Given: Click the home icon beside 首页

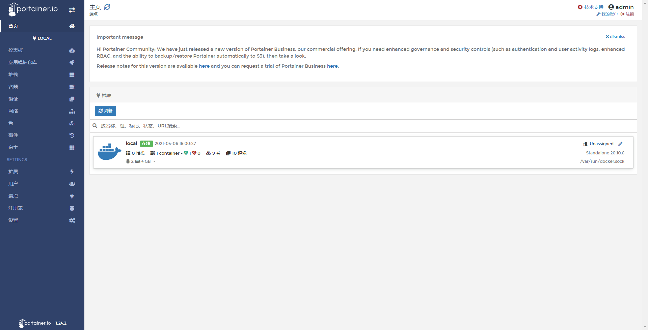Looking at the screenshot, I should [72, 26].
